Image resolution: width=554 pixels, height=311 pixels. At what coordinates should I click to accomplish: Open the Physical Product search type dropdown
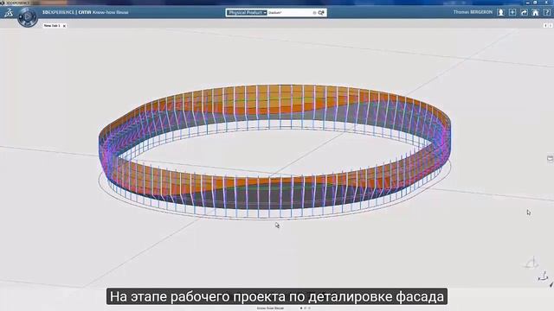click(x=247, y=13)
